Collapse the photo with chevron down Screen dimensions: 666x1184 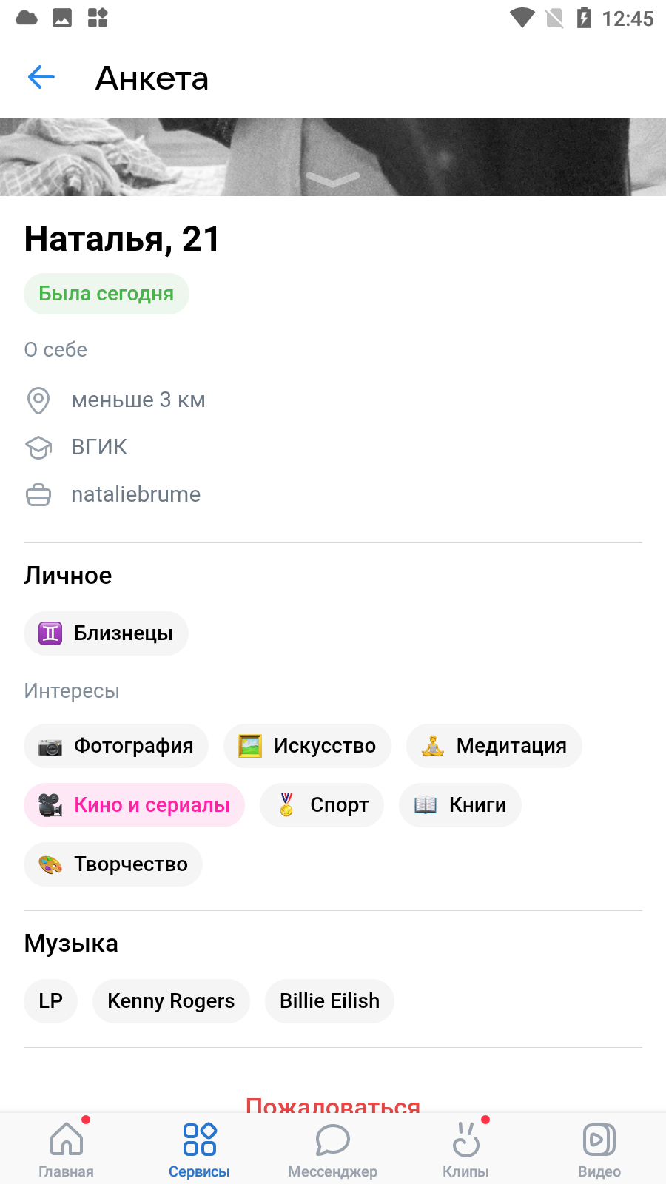point(333,179)
